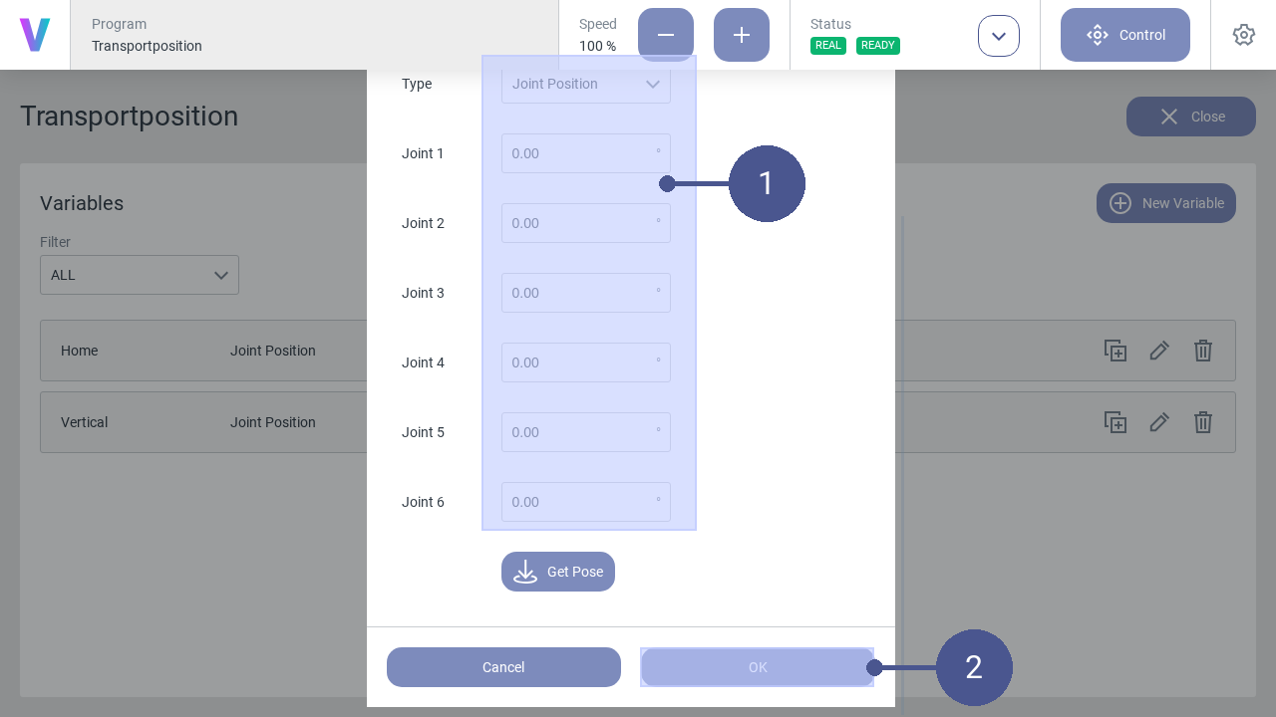Click the Control crosshair icon

tap(1097, 35)
